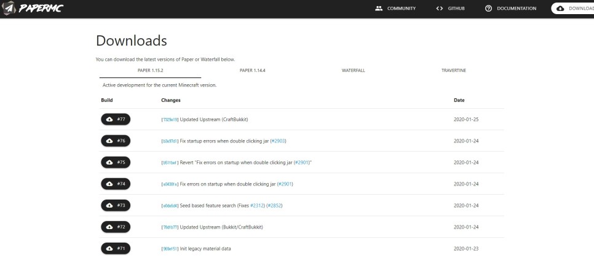Open commit hash link for build #75
Image resolution: width=594 pixels, height=258 pixels.
pyautogui.click(x=170, y=163)
